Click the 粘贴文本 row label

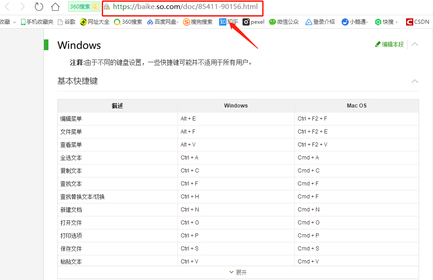coord(71,262)
